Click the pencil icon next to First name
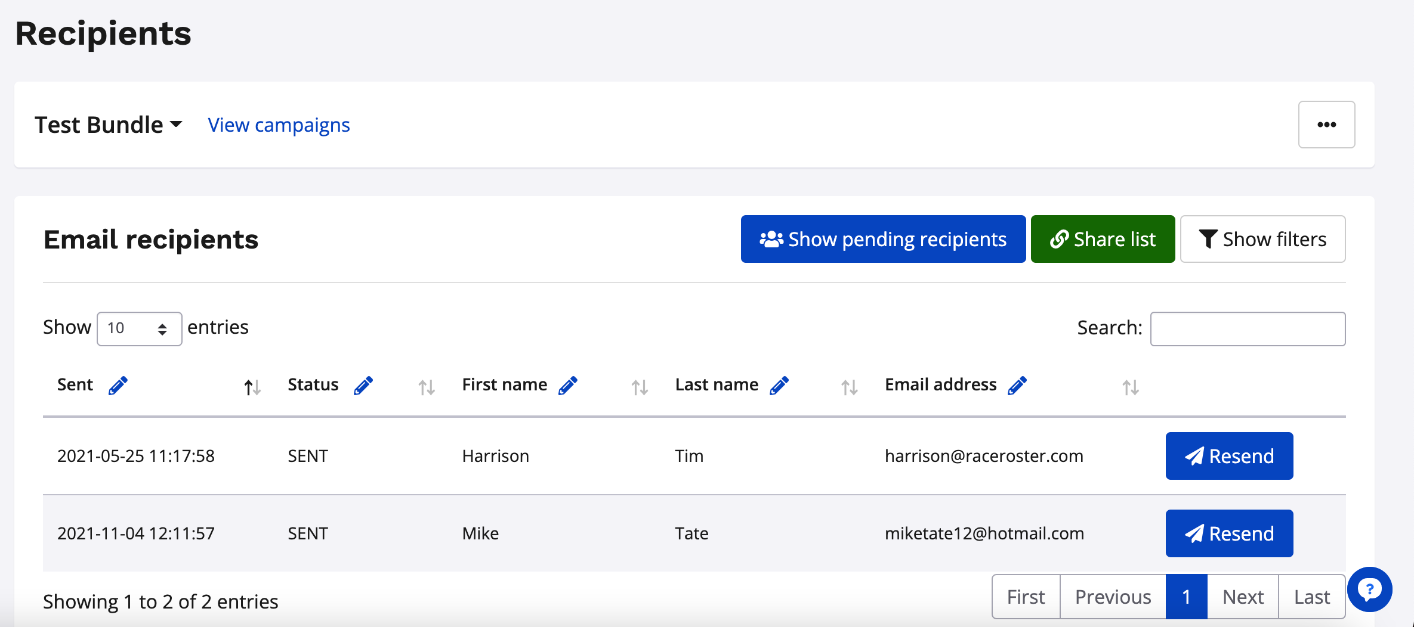 coord(567,386)
